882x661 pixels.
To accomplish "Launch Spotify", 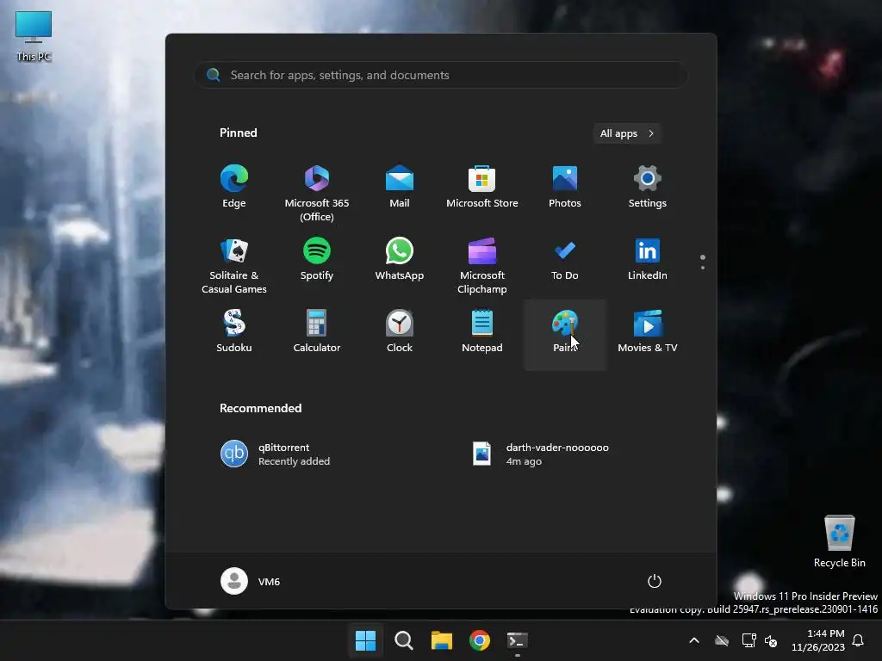I will tap(317, 260).
